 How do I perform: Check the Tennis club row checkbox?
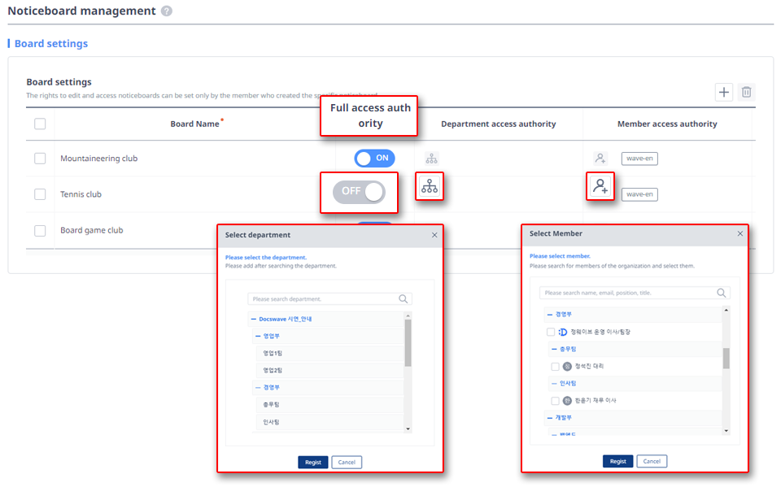coord(40,194)
